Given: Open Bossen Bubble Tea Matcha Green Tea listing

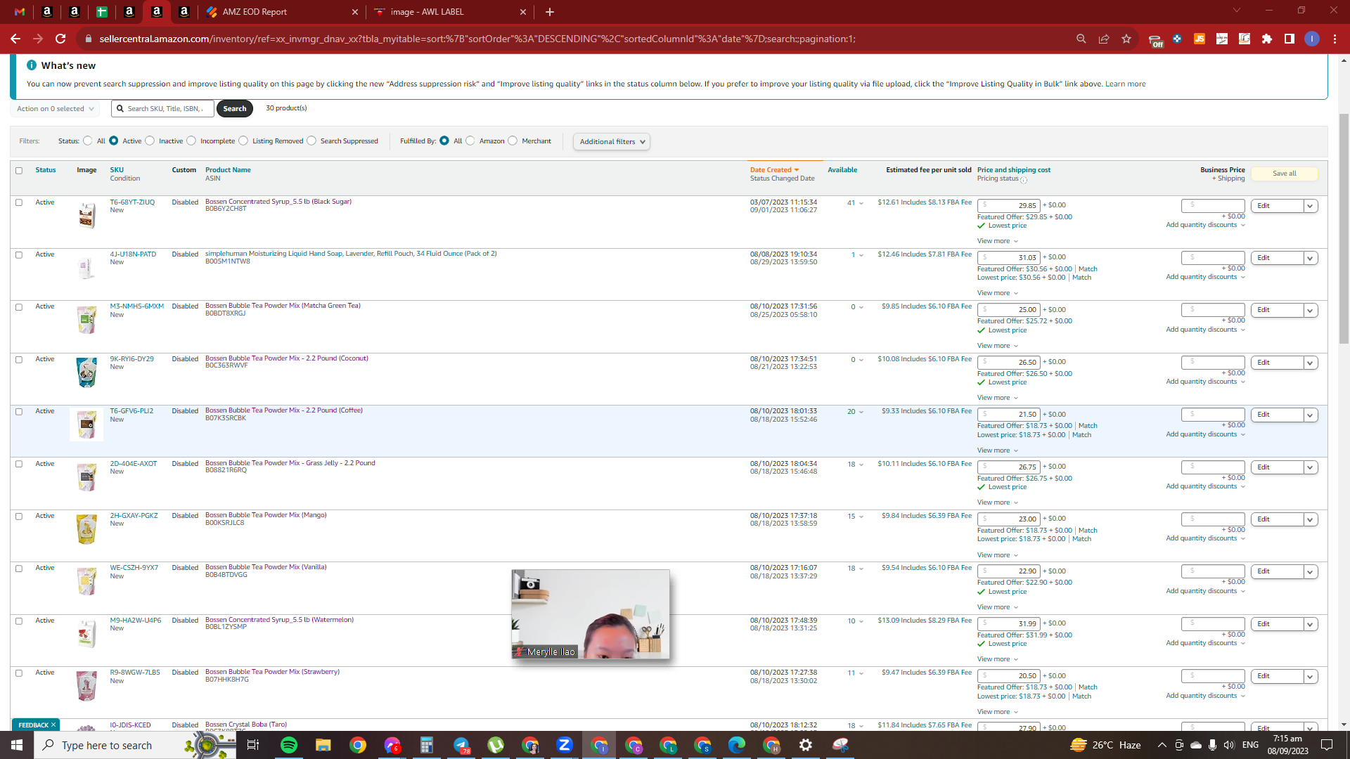Looking at the screenshot, I should pos(283,306).
